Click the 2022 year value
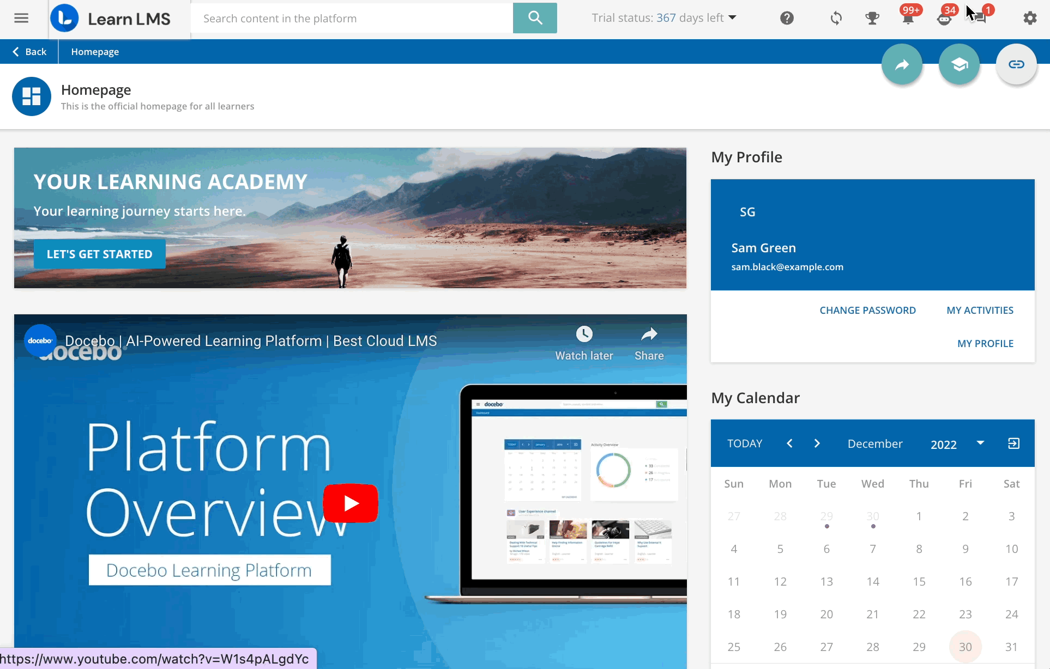 [x=944, y=444]
